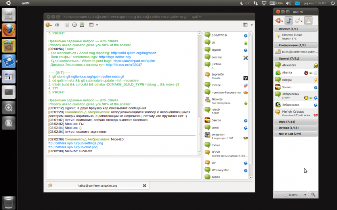Viewport: 337px width, 210px height.
Task: Open the qutIM main menu Ubuntu-logo icon
Action: (x=280, y=20)
